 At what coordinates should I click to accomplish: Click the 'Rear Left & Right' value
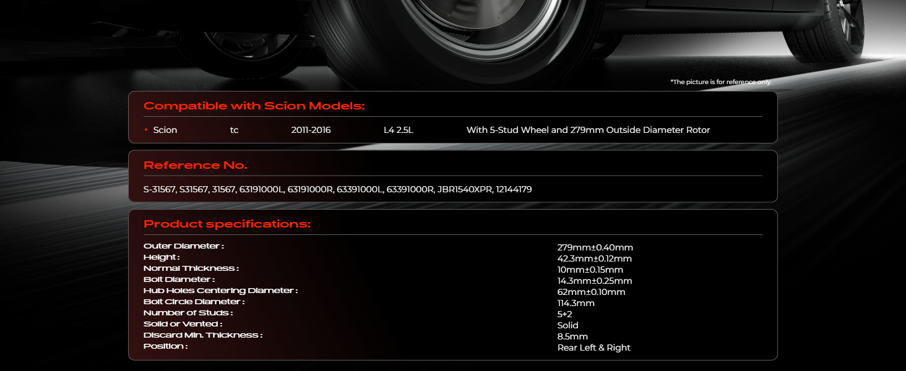pyautogui.click(x=594, y=348)
